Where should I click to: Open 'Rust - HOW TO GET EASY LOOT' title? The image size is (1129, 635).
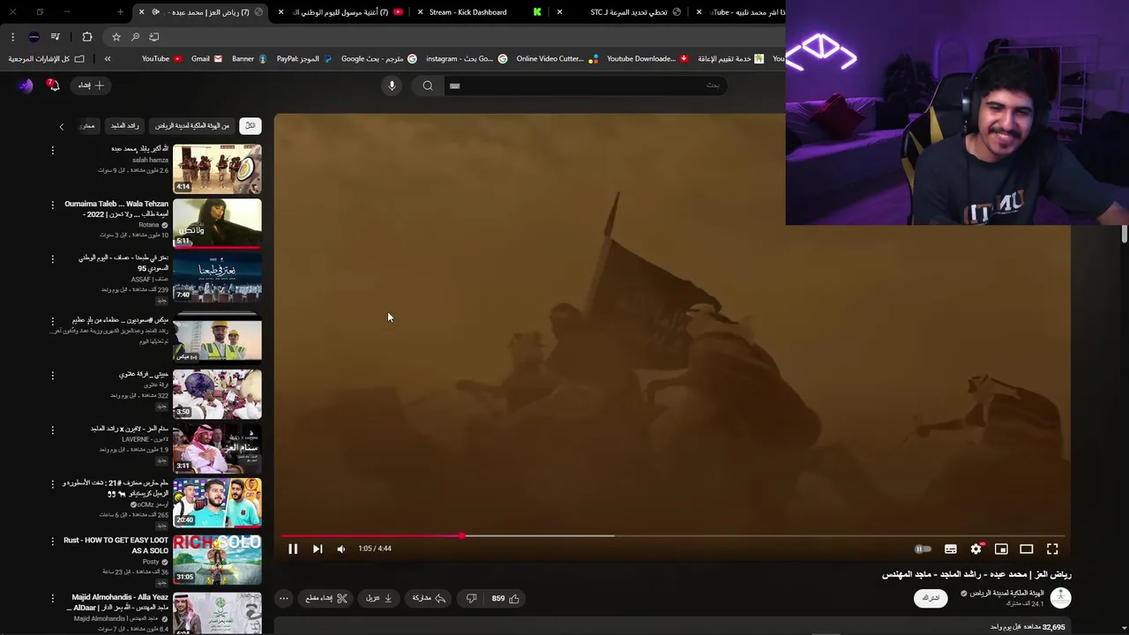pyautogui.click(x=116, y=545)
